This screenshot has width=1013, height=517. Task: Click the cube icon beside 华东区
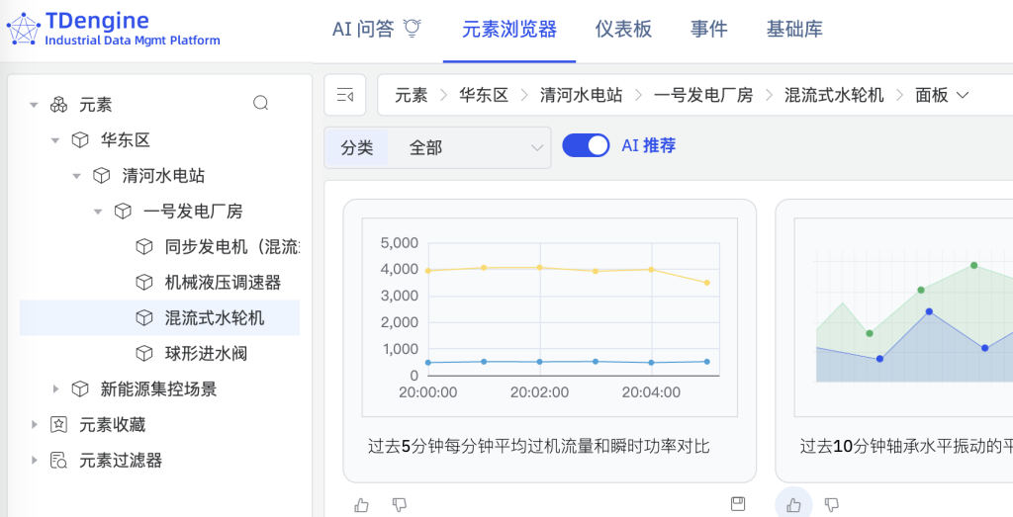pyautogui.click(x=80, y=140)
